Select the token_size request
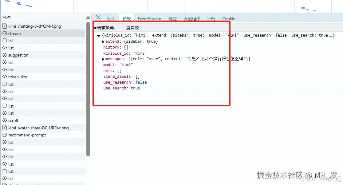The width and height of the screenshot is (343, 185). tap(43, 77)
